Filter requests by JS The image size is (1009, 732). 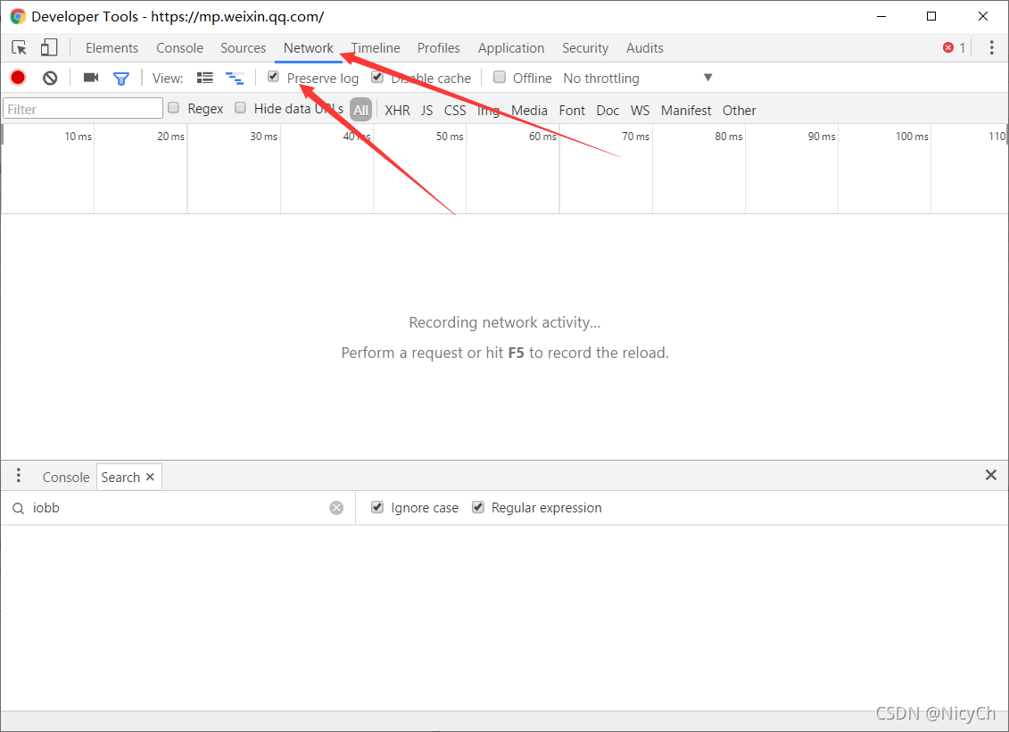[x=427, y=110]
